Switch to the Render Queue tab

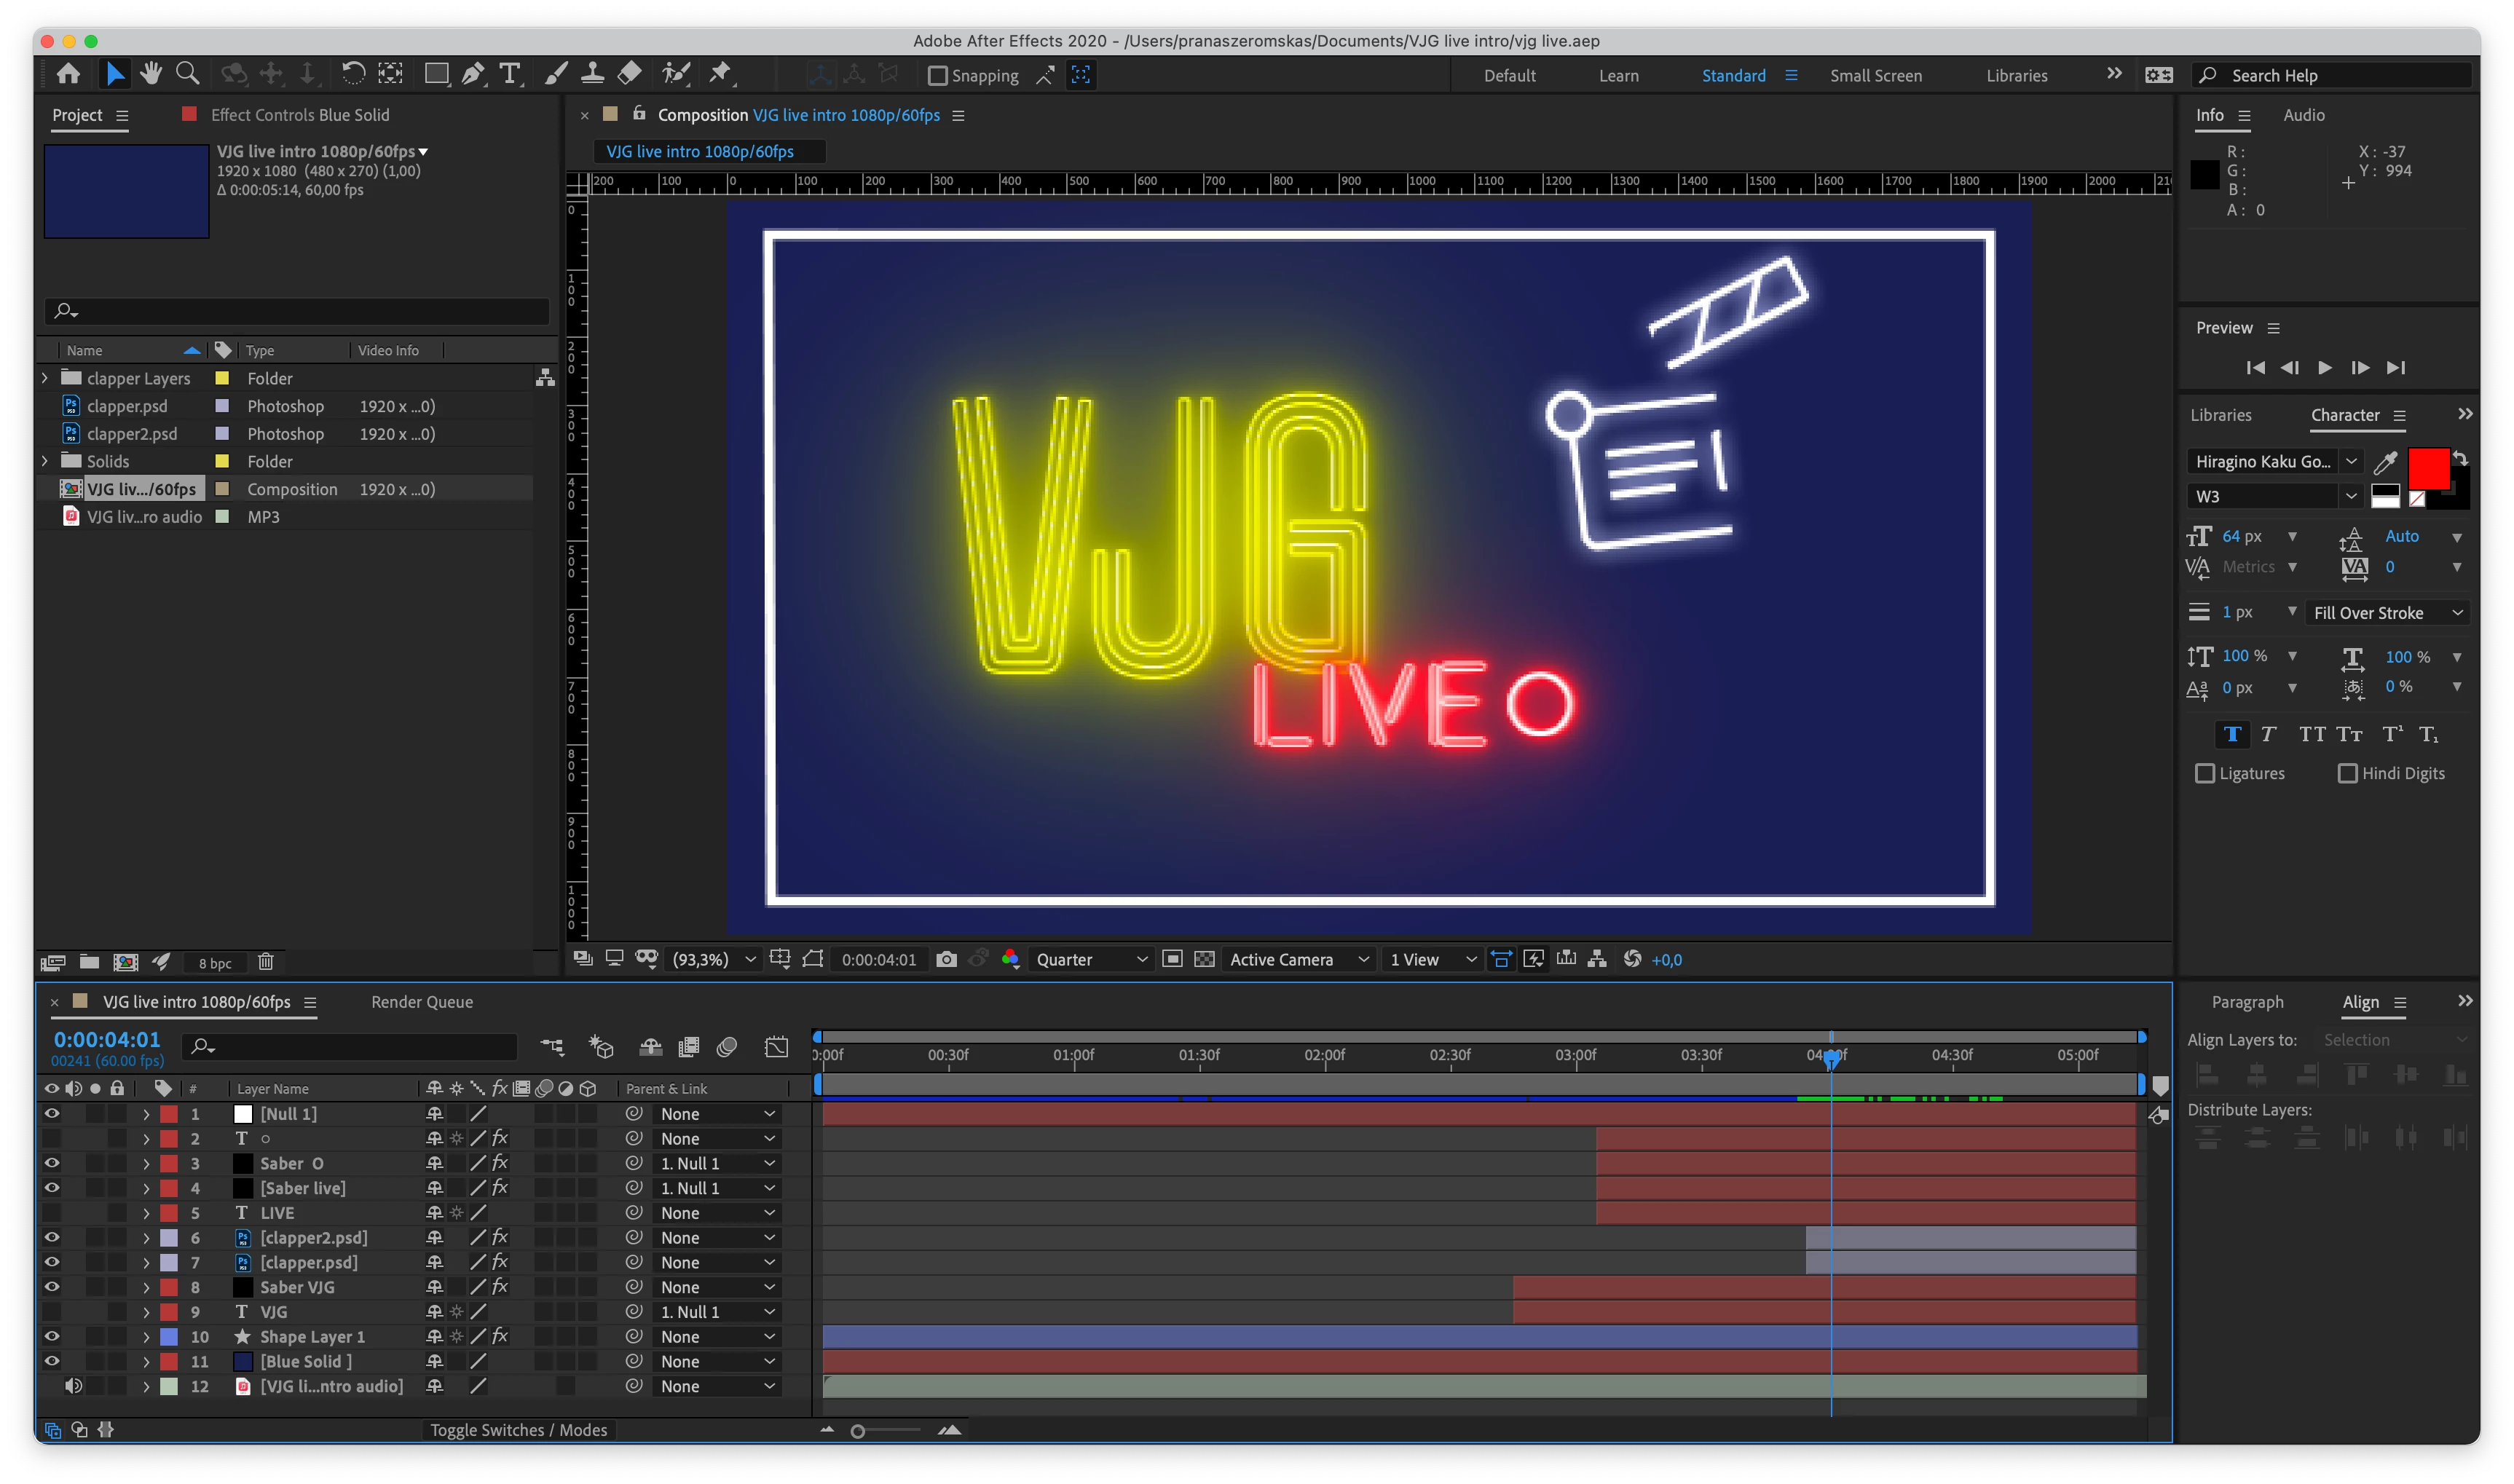pos(421,1002)
